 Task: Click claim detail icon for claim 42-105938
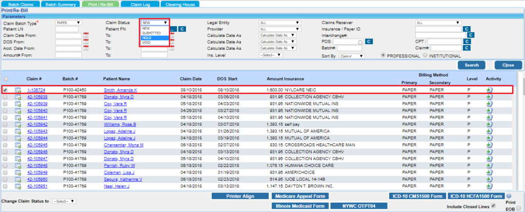coord(18,97)
